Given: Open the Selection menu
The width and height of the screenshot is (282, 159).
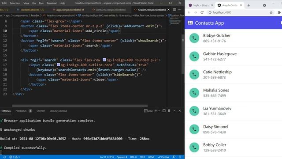Looking at the screenshot, I should (15, 3).
